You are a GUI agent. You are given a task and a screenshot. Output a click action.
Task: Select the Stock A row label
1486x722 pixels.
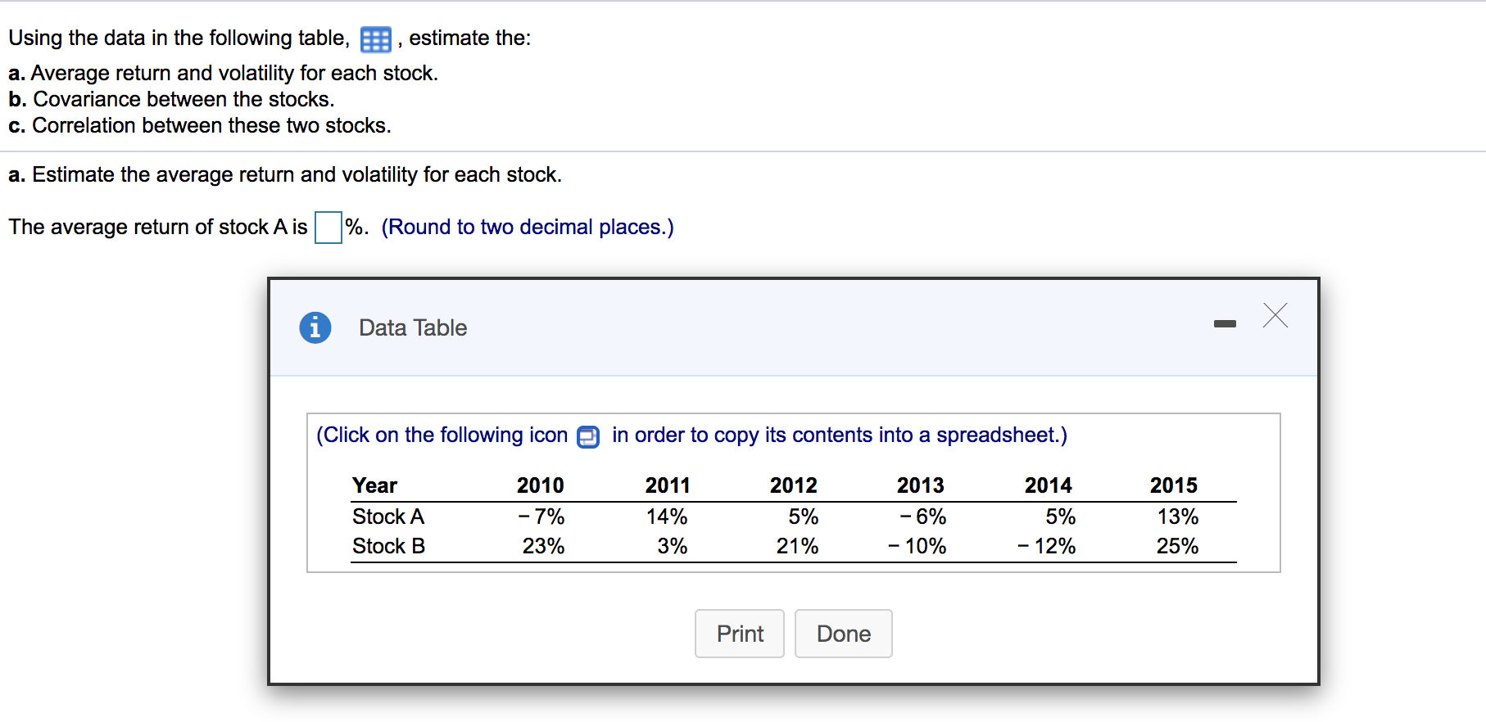pyautogui.click(x=387, y=517)
